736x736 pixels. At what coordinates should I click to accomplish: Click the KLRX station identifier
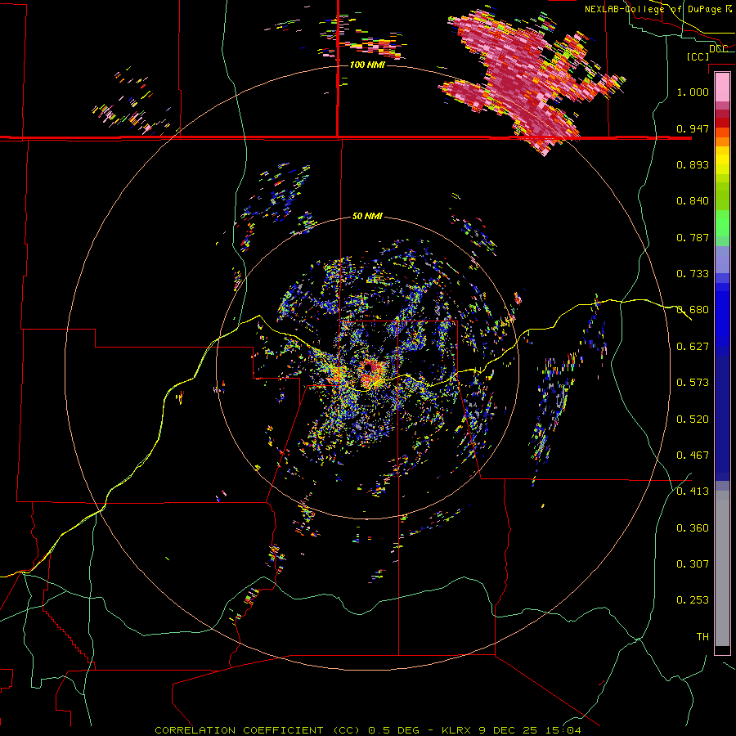click(456, 730)
